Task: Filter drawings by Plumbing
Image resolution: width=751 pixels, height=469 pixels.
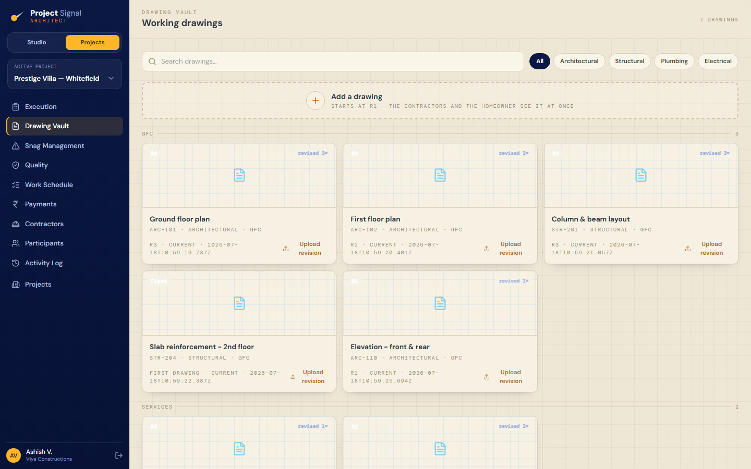Action: tap(674, 61)
